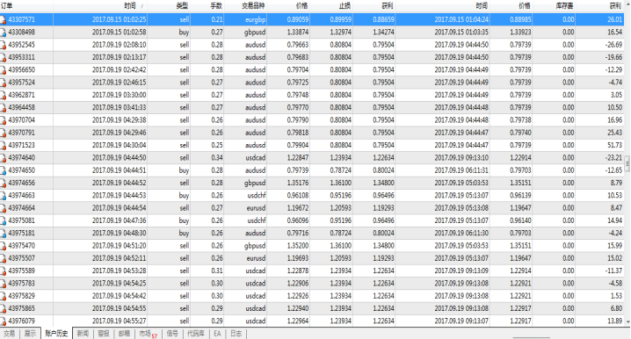Click the order icon beside 43307571

[3, 19]
